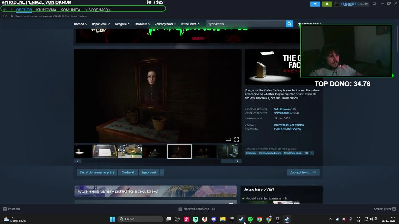The height and width of the screenshot is (224, 399).
Task: Click the thumbnail strip right arrow
Action: (238, 161)
